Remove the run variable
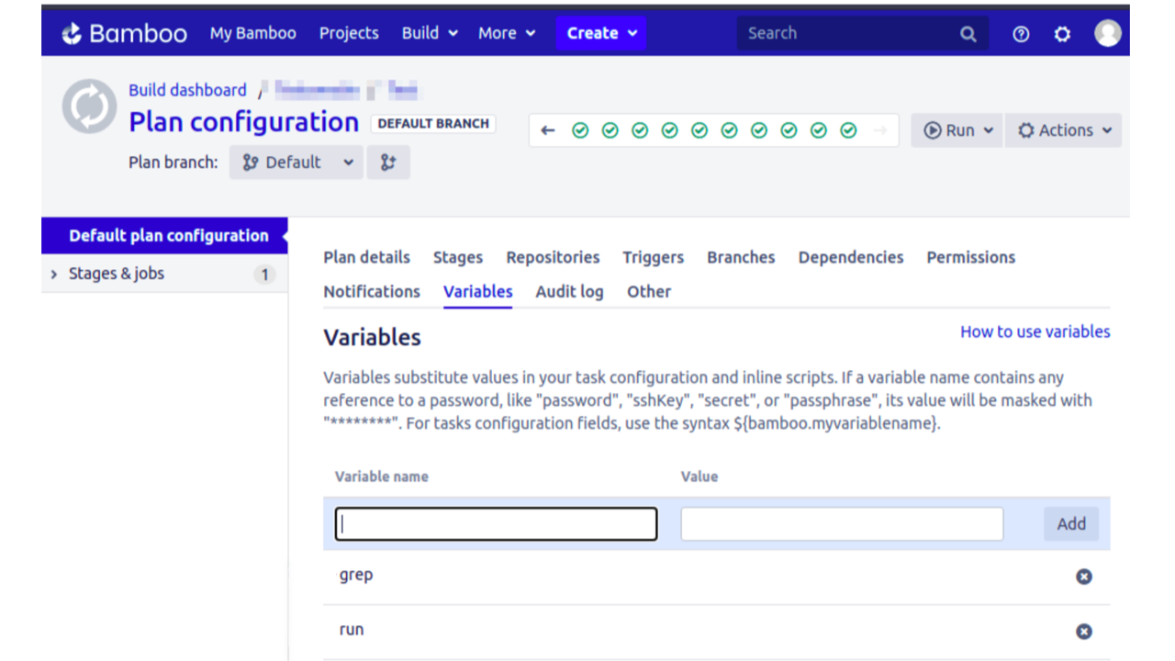 1084,632
